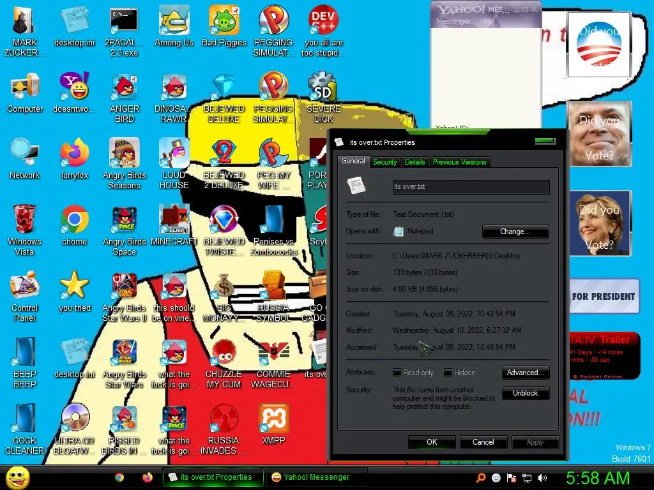Switch to the Details tab

414,162
